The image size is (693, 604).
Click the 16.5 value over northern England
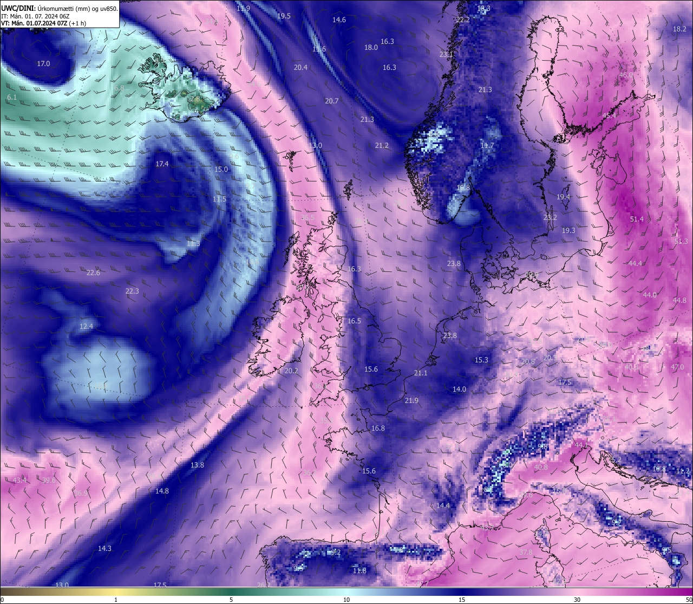coord(354,321)
